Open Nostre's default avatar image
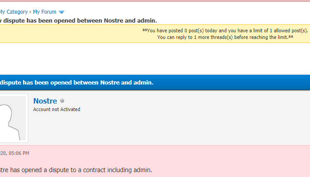Screen dimensions: 310x177 (12, 118)
